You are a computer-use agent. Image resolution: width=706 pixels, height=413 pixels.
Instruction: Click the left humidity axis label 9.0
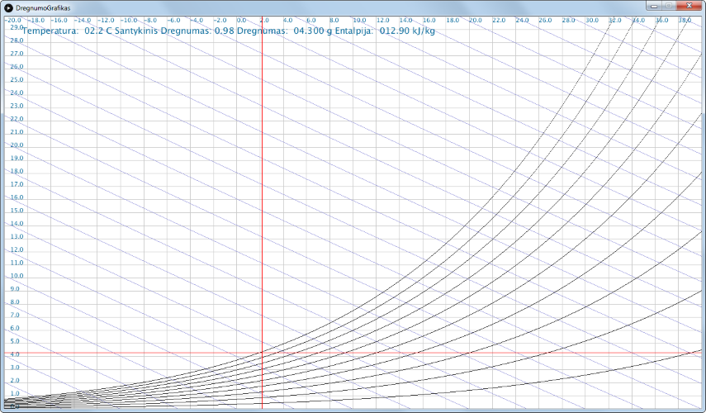(15, 289)
